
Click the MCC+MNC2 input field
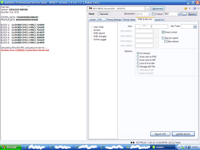144,36
